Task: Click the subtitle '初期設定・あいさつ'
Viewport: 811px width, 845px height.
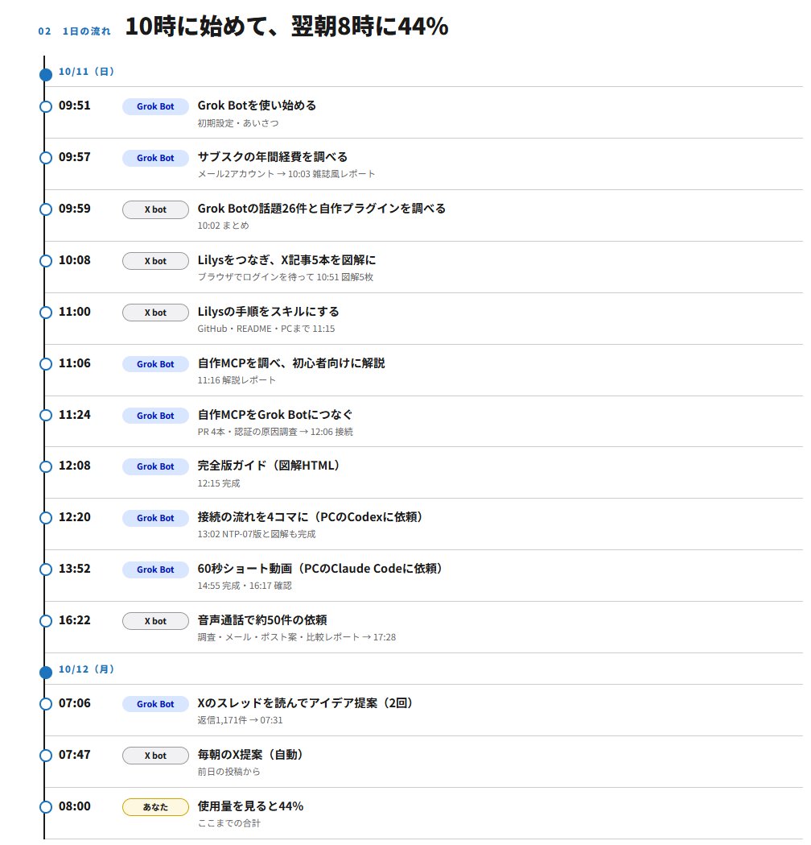Action: (x=238, y=123)
